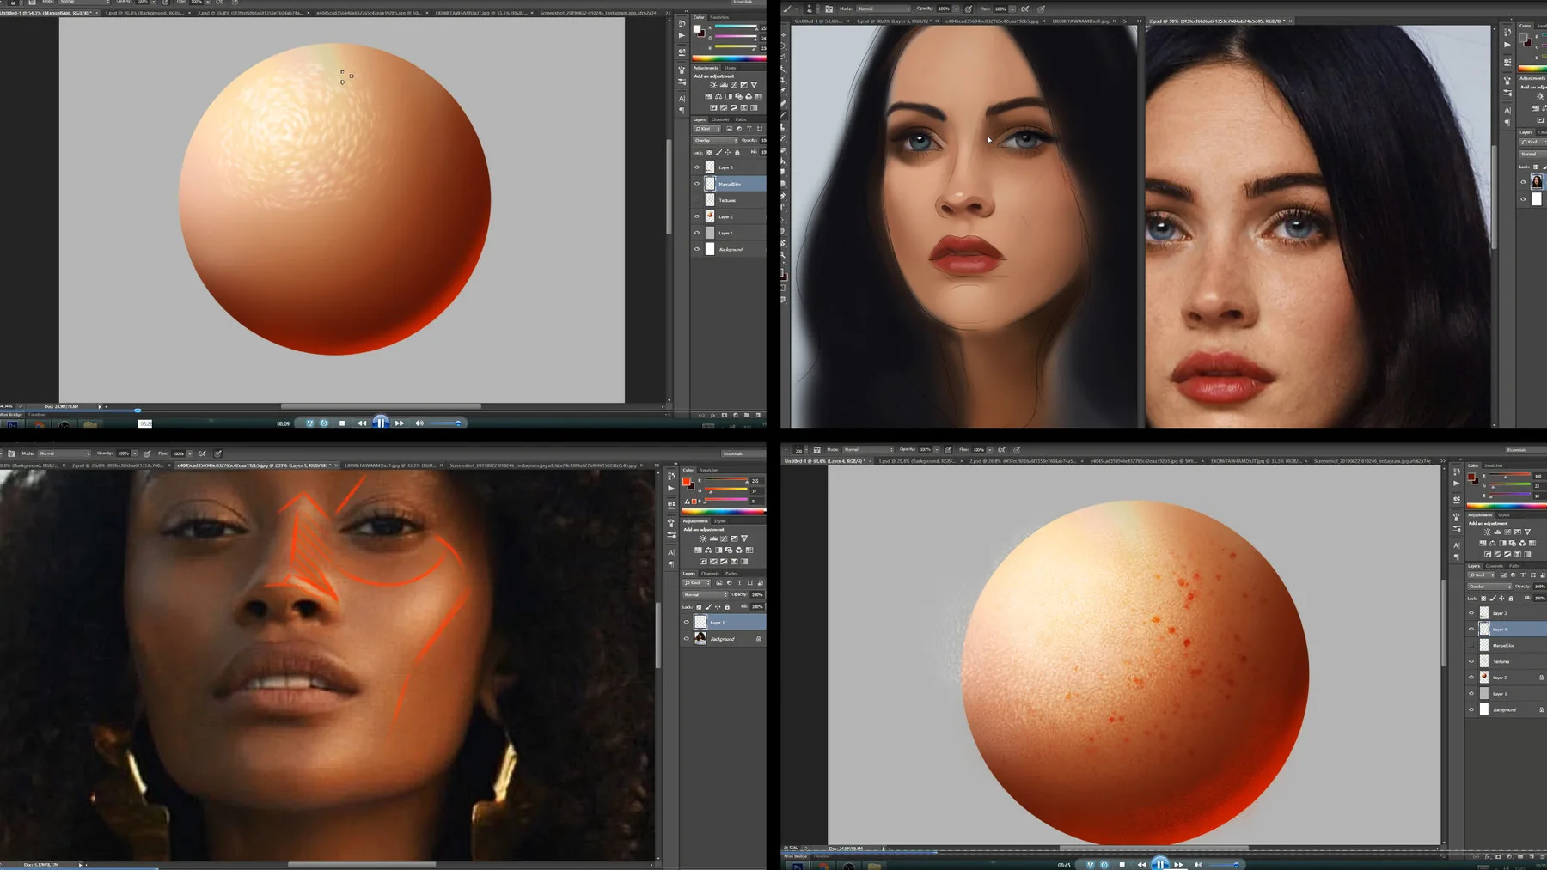The height and width of the screenshot is (870, 1547).
Task: Add a Brightness/Contrast adjustment layer
Action: tap(713, 84)
